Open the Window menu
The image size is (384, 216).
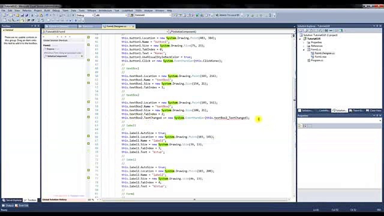tap(160, 10)
